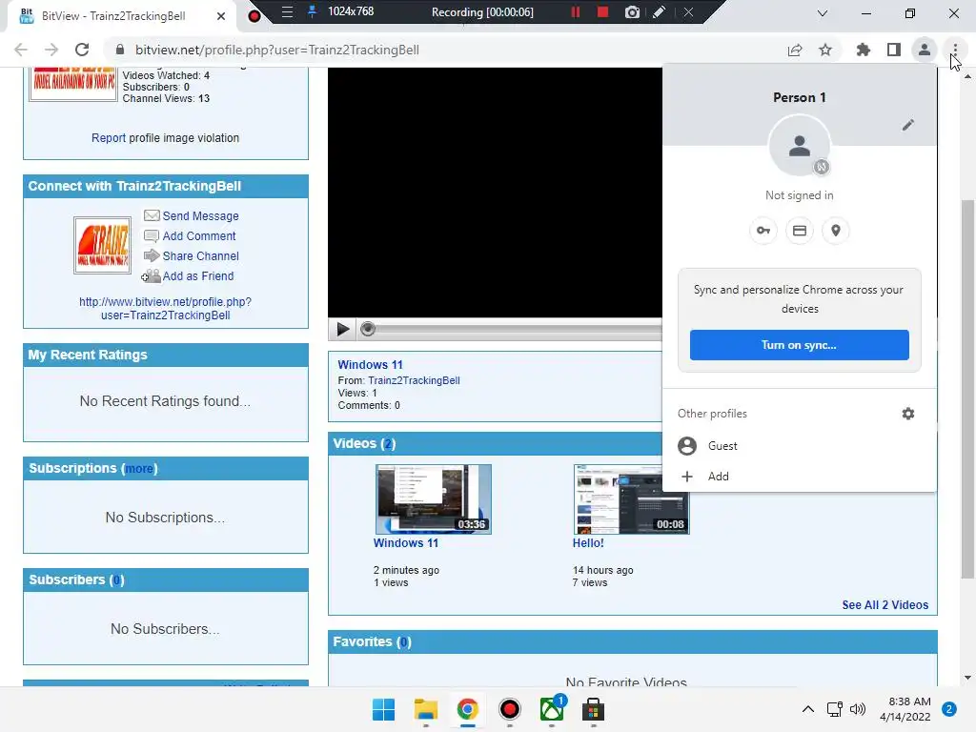The height and width of the screenshot is (732, 976).
Task: Click the browser back arrow
Action: [21, 50]
